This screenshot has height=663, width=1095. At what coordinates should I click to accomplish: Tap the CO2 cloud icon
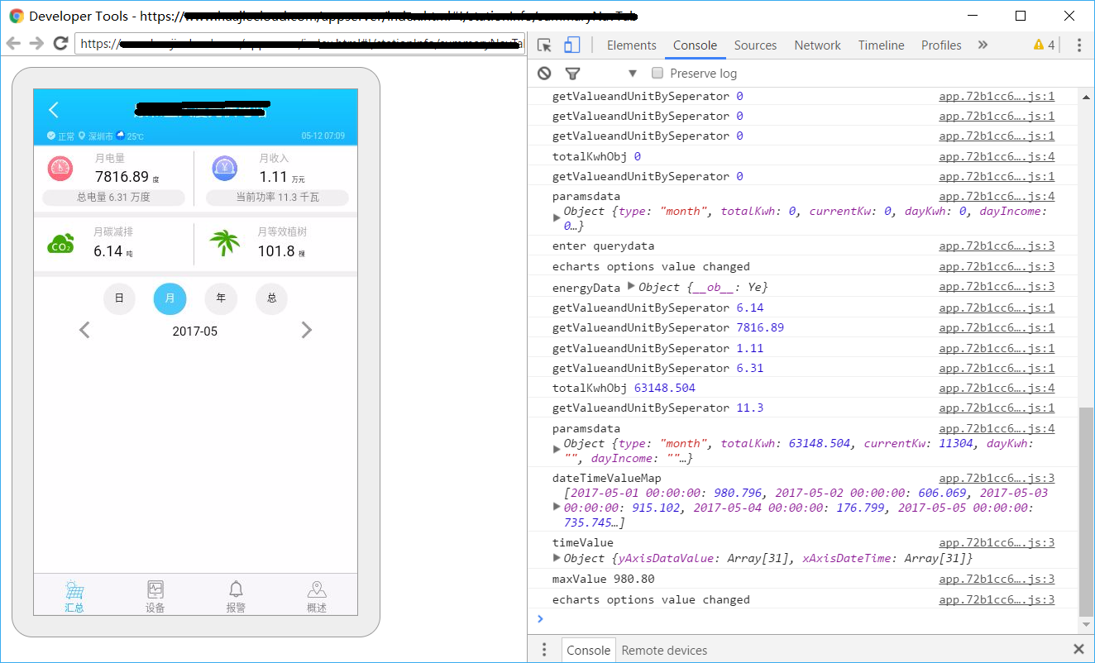click(x=60, y=244)
